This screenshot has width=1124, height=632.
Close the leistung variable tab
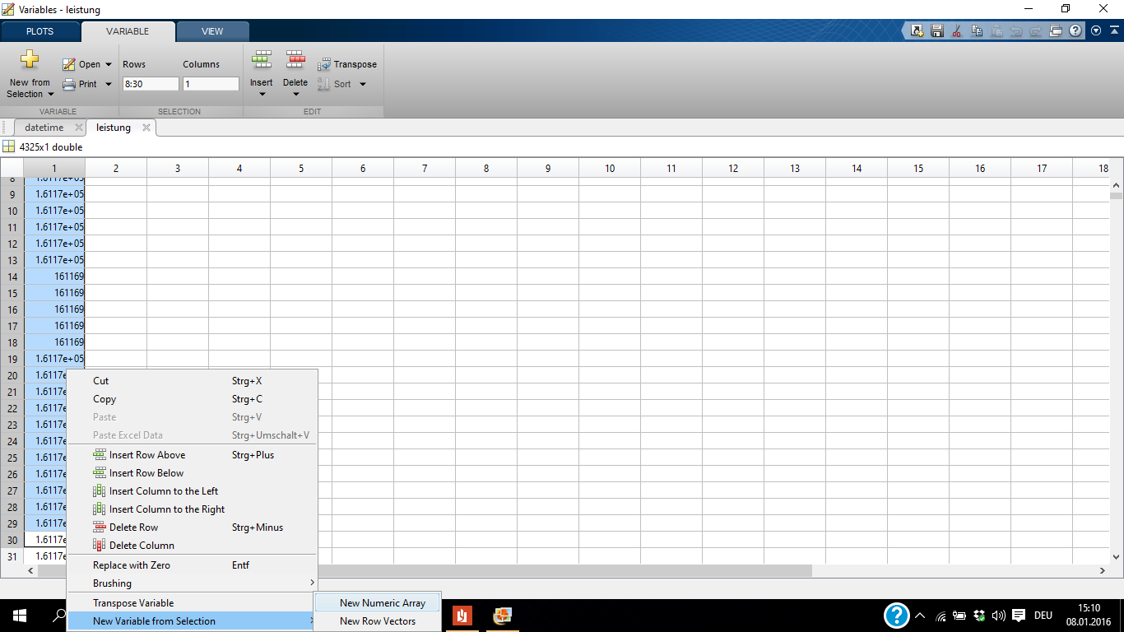(x=146, y=128)
